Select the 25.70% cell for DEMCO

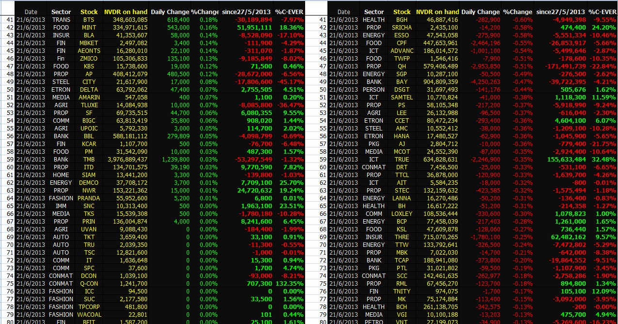[x=292, y=183]
